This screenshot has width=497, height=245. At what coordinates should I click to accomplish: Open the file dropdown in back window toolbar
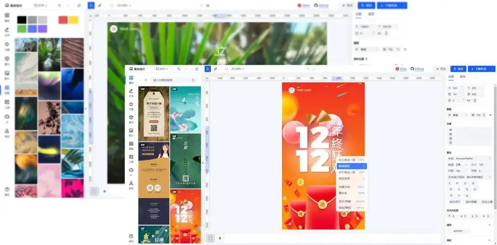click(x=40, y=6)
